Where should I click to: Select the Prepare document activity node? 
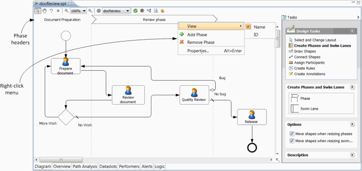(66, 66)
